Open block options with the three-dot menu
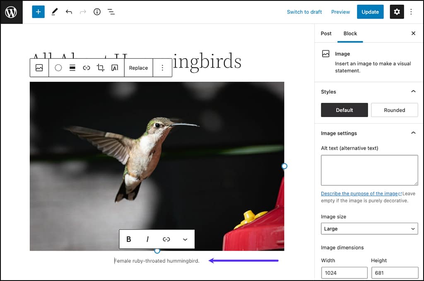The height and width of the screenshot is (281, 424). click(x=162, y=67)
